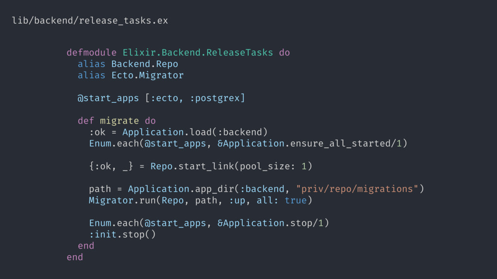497x279 pixels.
Task: Click the defmodule keyword
Action: (x=92, y=52)
